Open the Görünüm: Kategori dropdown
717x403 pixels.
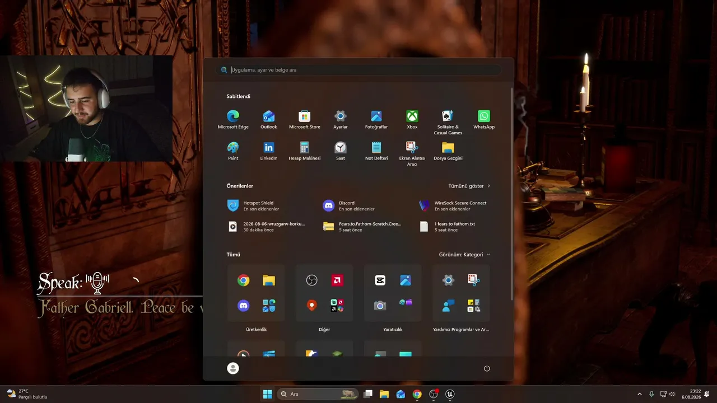(464, 255)
